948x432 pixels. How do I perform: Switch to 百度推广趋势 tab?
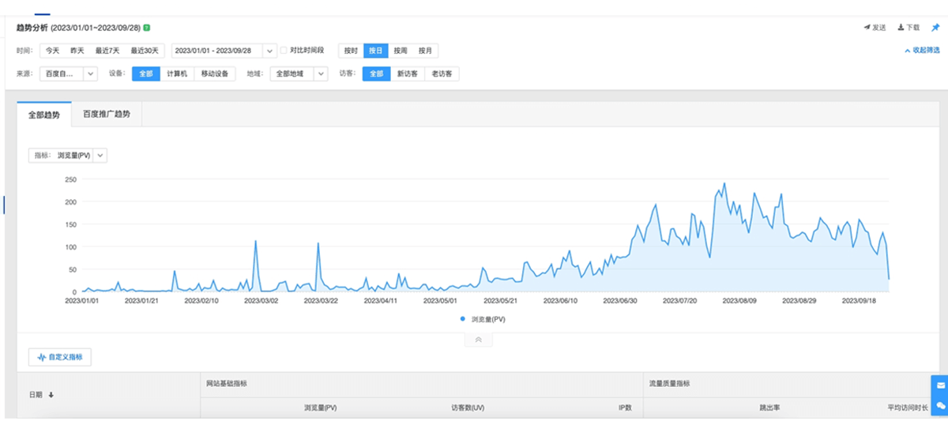(x=107, y=115)
